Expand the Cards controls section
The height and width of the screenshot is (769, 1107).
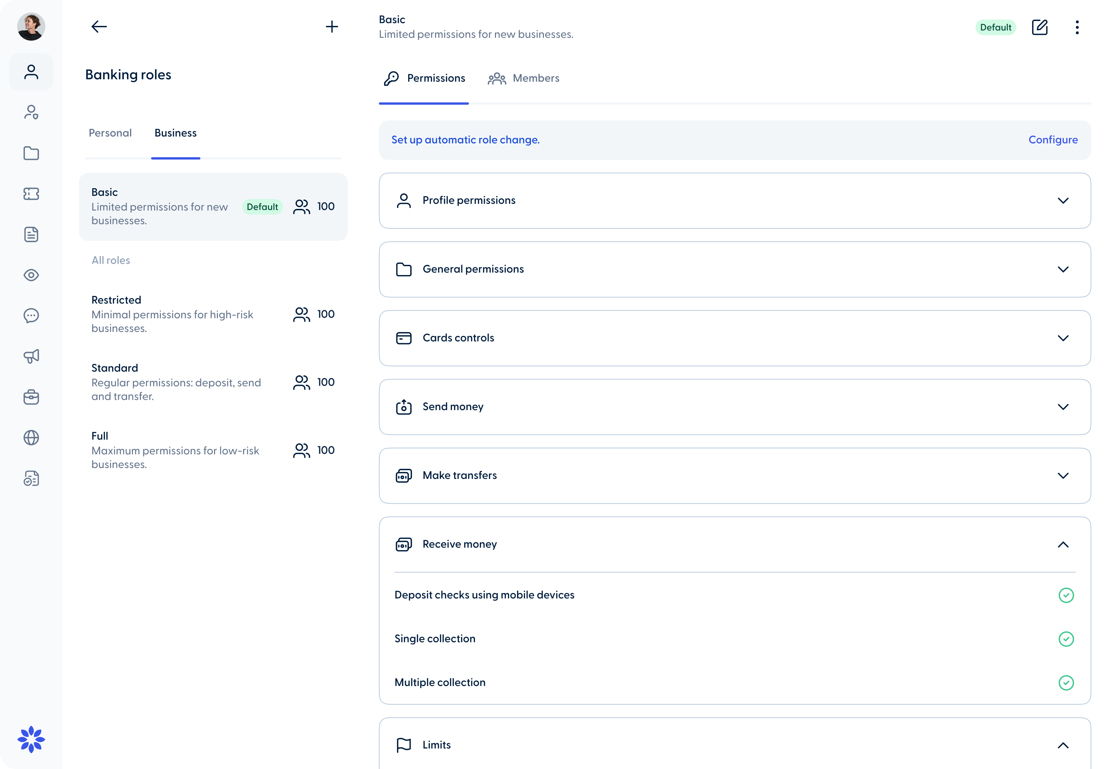[x=1063, y=338]
